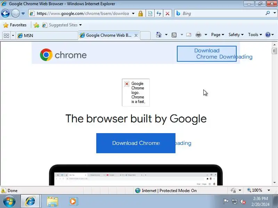The image size is (278, 208).
Task: Close the Google Chrome tab
Action: [136, 35]
